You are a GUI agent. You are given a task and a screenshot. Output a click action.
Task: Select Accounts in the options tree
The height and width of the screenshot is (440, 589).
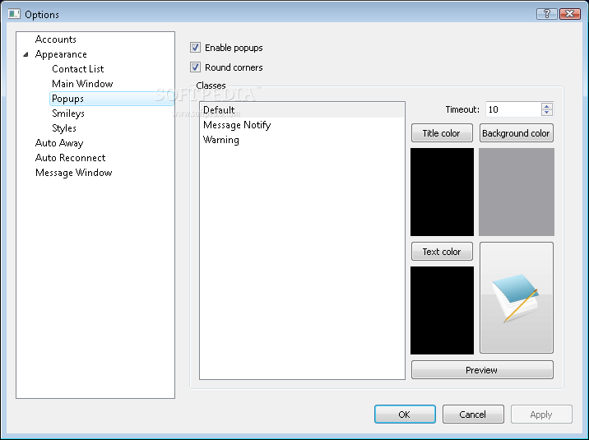[56, 39]
